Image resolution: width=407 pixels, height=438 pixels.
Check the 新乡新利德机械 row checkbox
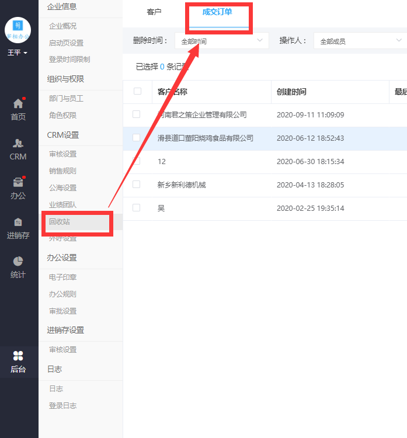point(136,184)
